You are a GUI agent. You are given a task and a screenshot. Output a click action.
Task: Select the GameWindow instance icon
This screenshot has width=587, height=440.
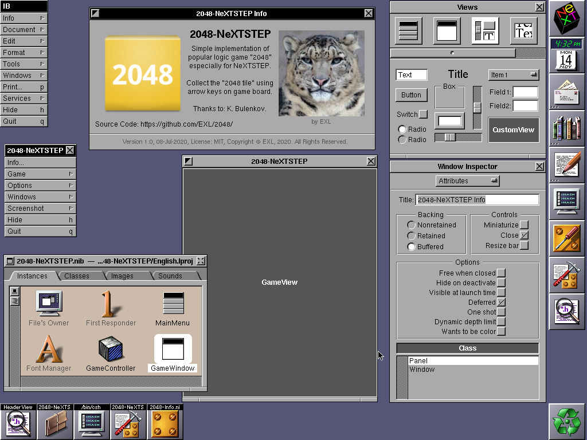pos(173,349)
